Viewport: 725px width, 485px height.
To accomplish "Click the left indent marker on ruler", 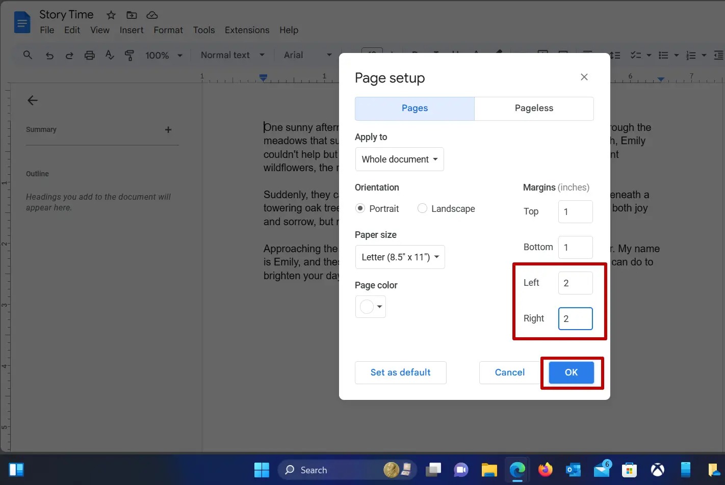I will coord(263,78).
